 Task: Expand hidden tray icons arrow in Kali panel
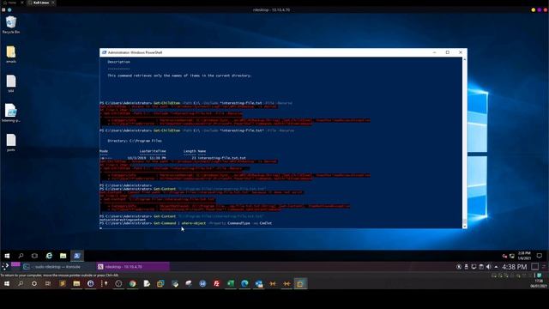coord(496,267)
